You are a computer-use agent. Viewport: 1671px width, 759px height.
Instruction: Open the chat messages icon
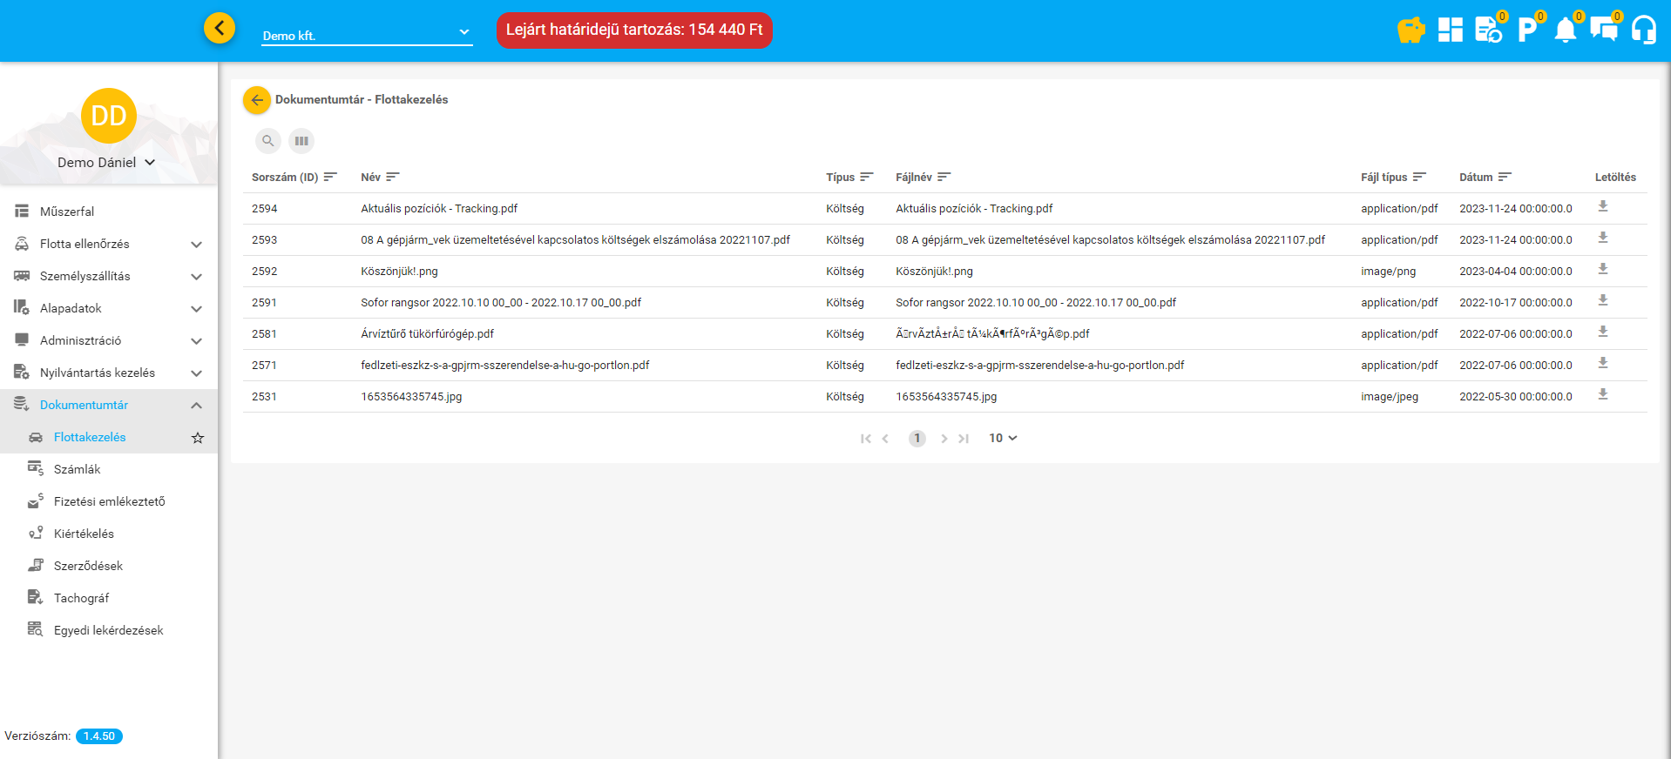pos(1603,30)
